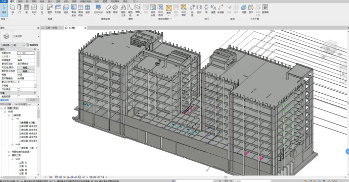The height and width of the screenshot is (182, 349).
Task: Select 三维视图: {三维} in the browser
Action: 27,123
